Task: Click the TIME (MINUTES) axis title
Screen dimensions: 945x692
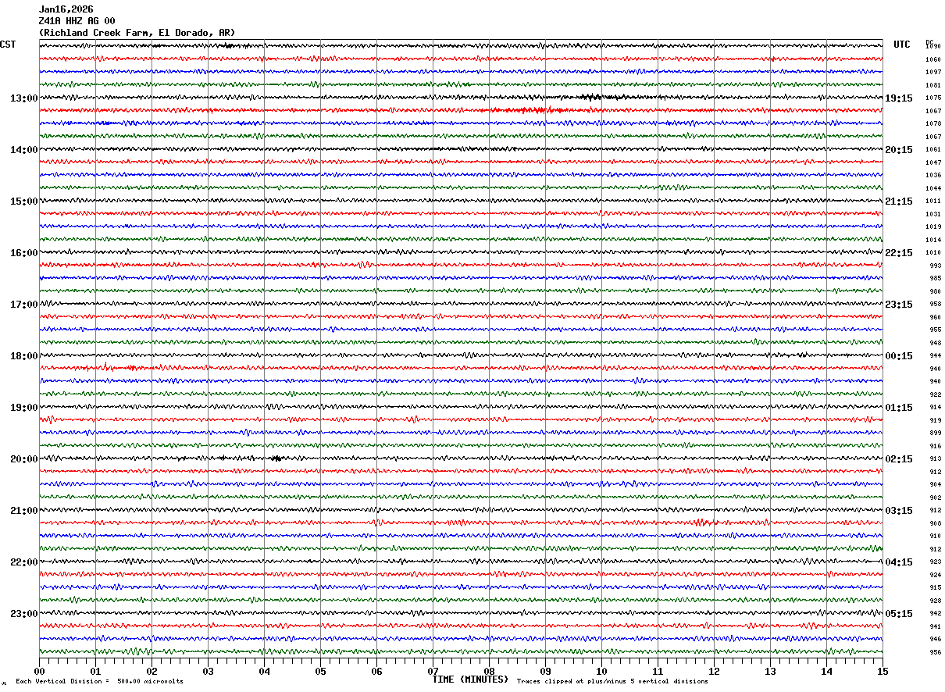Action: point(470,680)
